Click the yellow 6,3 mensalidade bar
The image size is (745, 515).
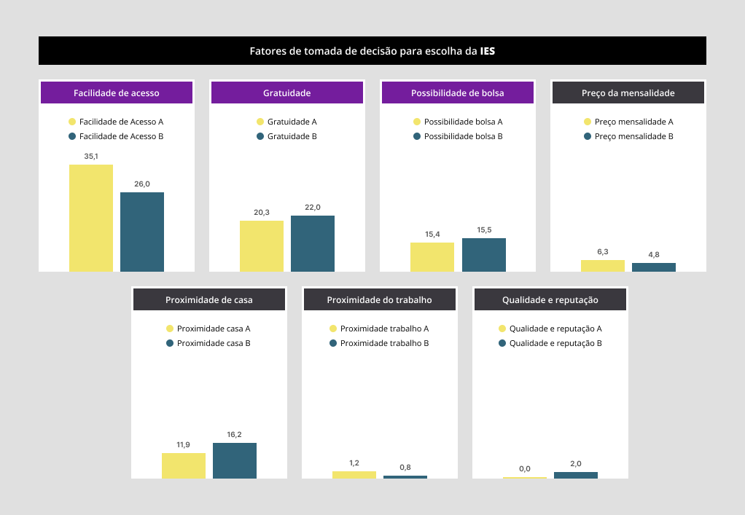pyautogui.click(x=603, y=266)
